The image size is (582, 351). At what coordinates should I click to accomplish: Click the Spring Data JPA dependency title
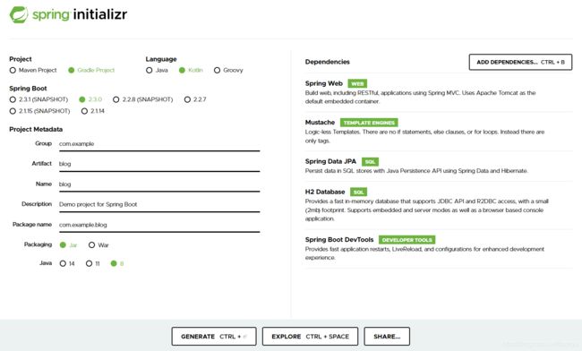(330, 161)
